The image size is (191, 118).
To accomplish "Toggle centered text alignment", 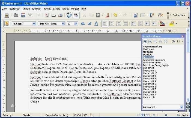I will point(112,24).
